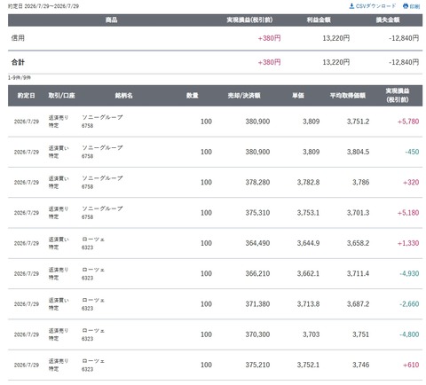Select the 3,786 average acquisition price
Image resolution: width=426 pixels, height=385 pixels.
[361, 183]
